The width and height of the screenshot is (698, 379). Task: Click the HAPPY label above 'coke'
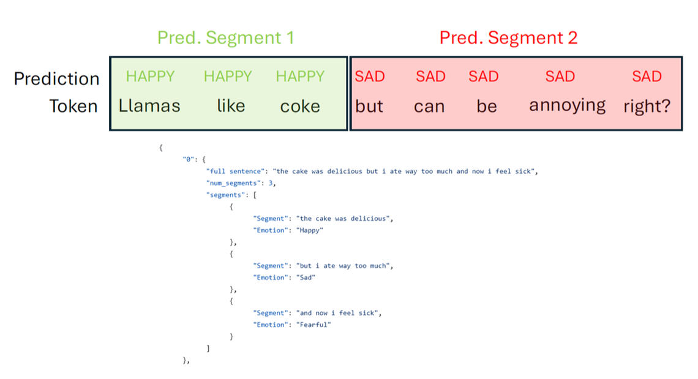point(300,76)
